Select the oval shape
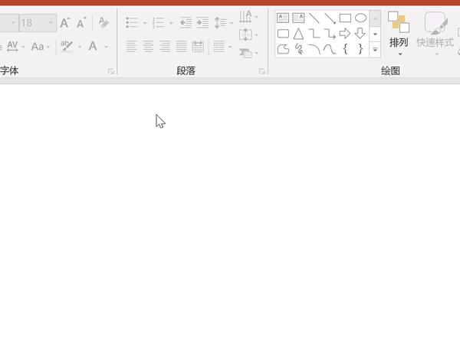460x337 pixels. pyautogui.click(x=360, y=18)
